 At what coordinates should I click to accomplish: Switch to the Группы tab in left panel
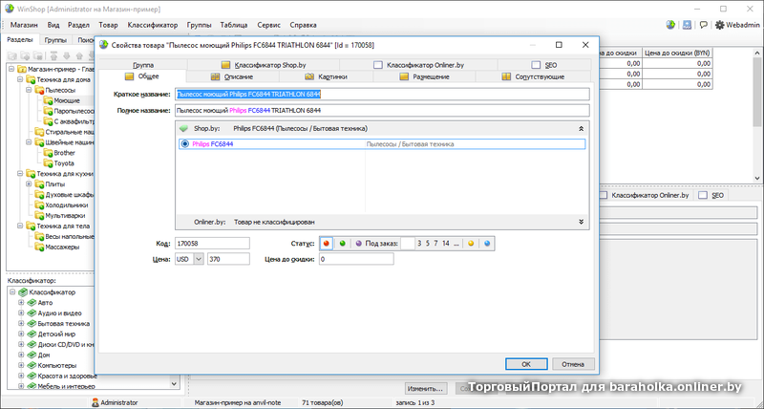pyautogui.click(x=55, y=40)
